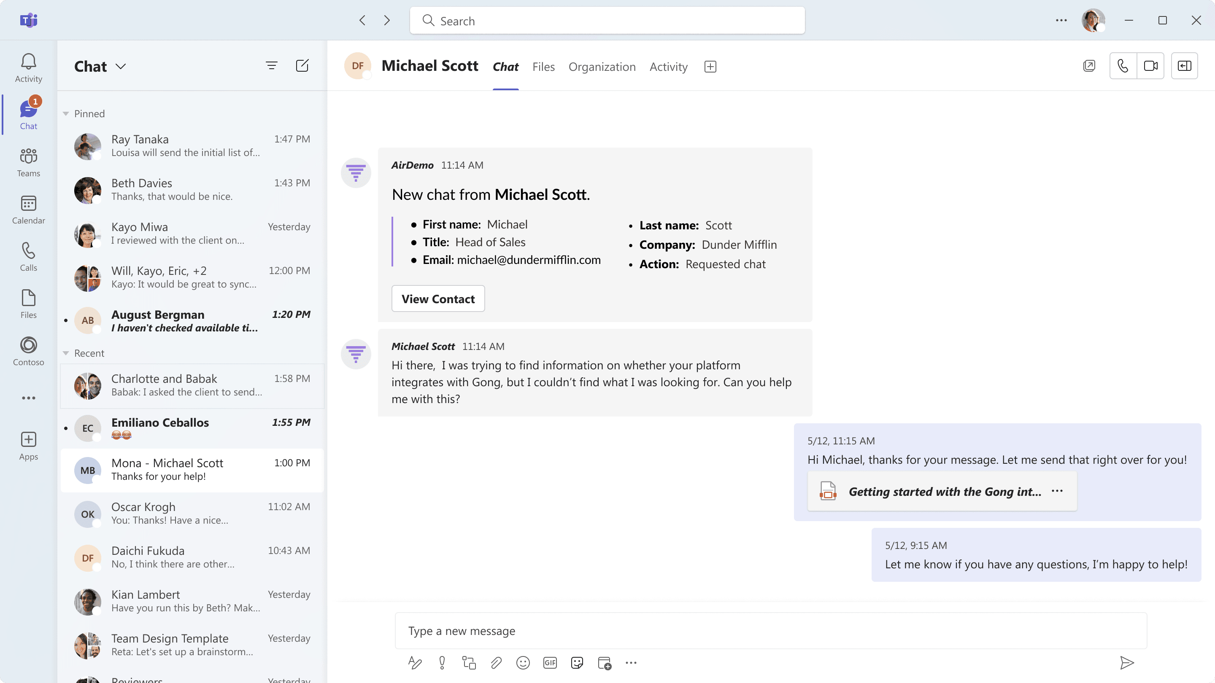The height and width of the screenshot is (683, 1215).
Task: Click the video call icon in header
Action: (x=1151, y=66)
